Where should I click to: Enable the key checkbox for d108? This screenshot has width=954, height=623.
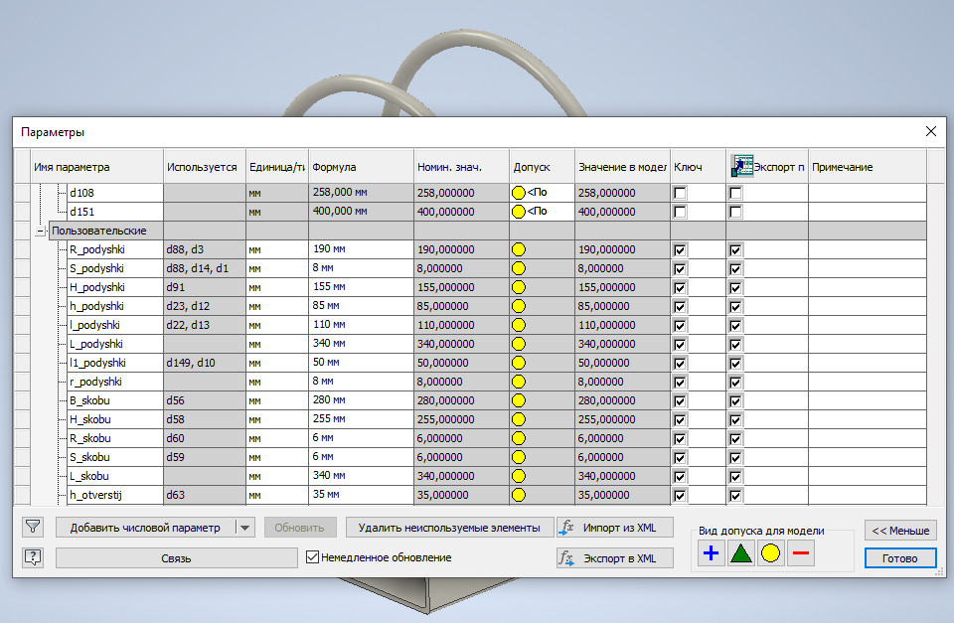pos(680,193)
